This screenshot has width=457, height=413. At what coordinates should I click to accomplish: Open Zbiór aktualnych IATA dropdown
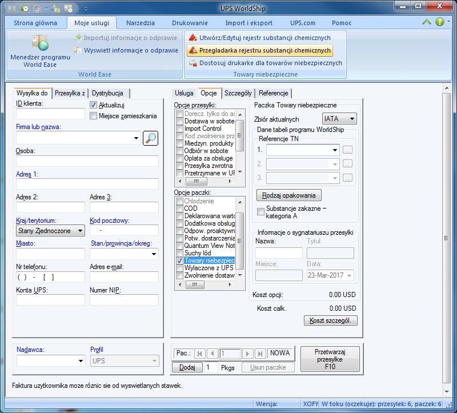click(339, 119)
